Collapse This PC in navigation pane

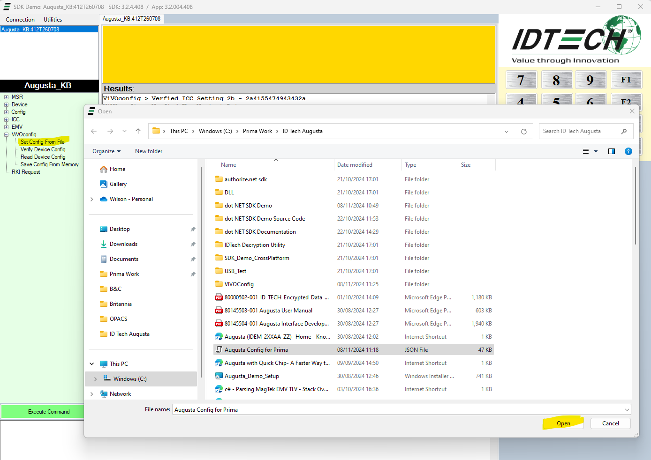91,364
